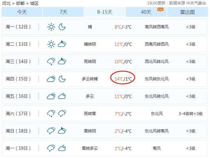Click the 18:00更新 update time

156,3
